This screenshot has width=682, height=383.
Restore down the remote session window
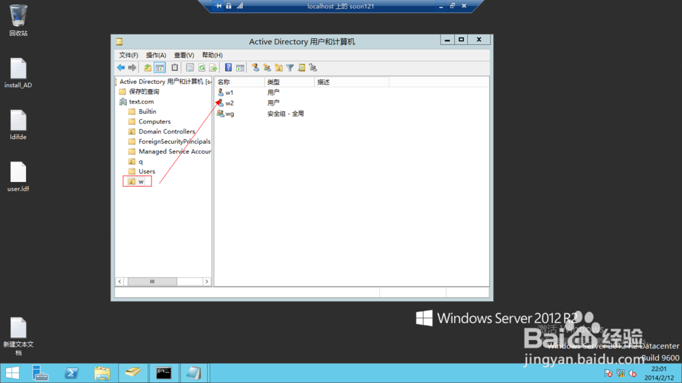452,6
